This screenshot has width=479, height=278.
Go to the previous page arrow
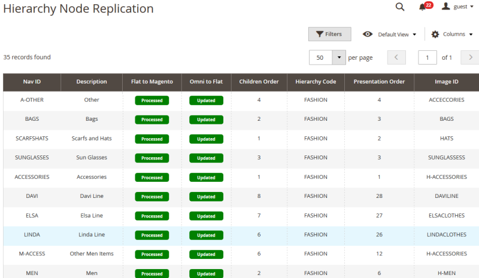(x=396, y=57)
